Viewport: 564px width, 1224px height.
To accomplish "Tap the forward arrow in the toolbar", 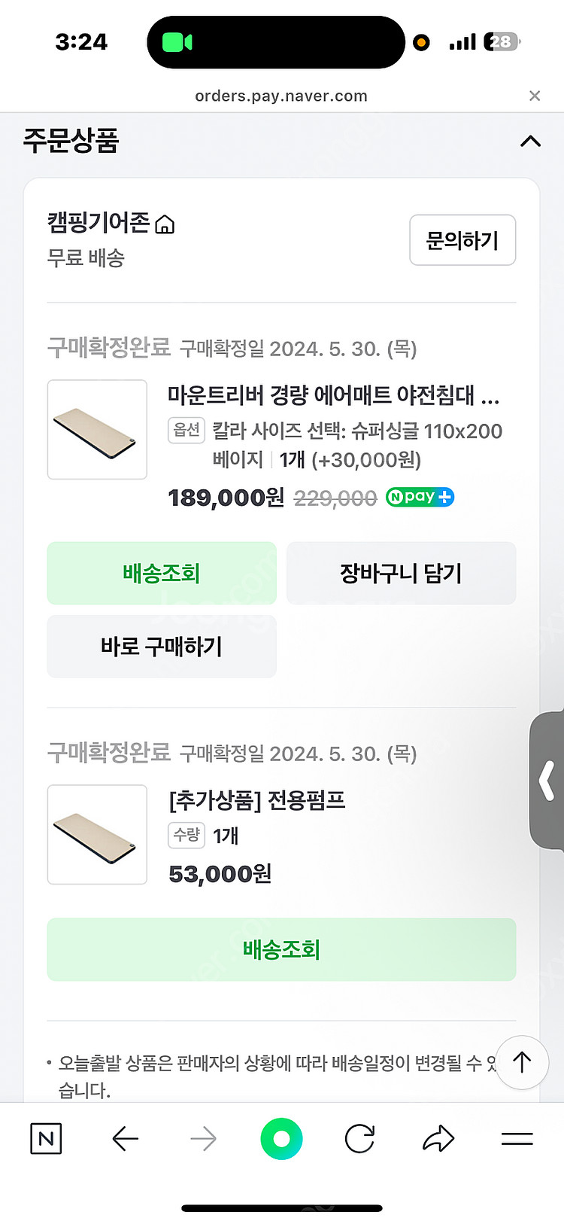I will pyautogui.click(x=203, y=1139).
